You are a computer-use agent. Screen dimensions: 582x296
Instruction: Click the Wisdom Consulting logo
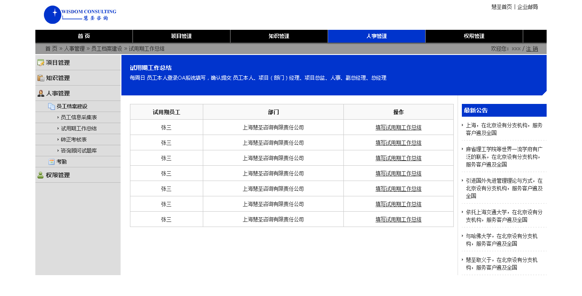click(x=80, y=14)
